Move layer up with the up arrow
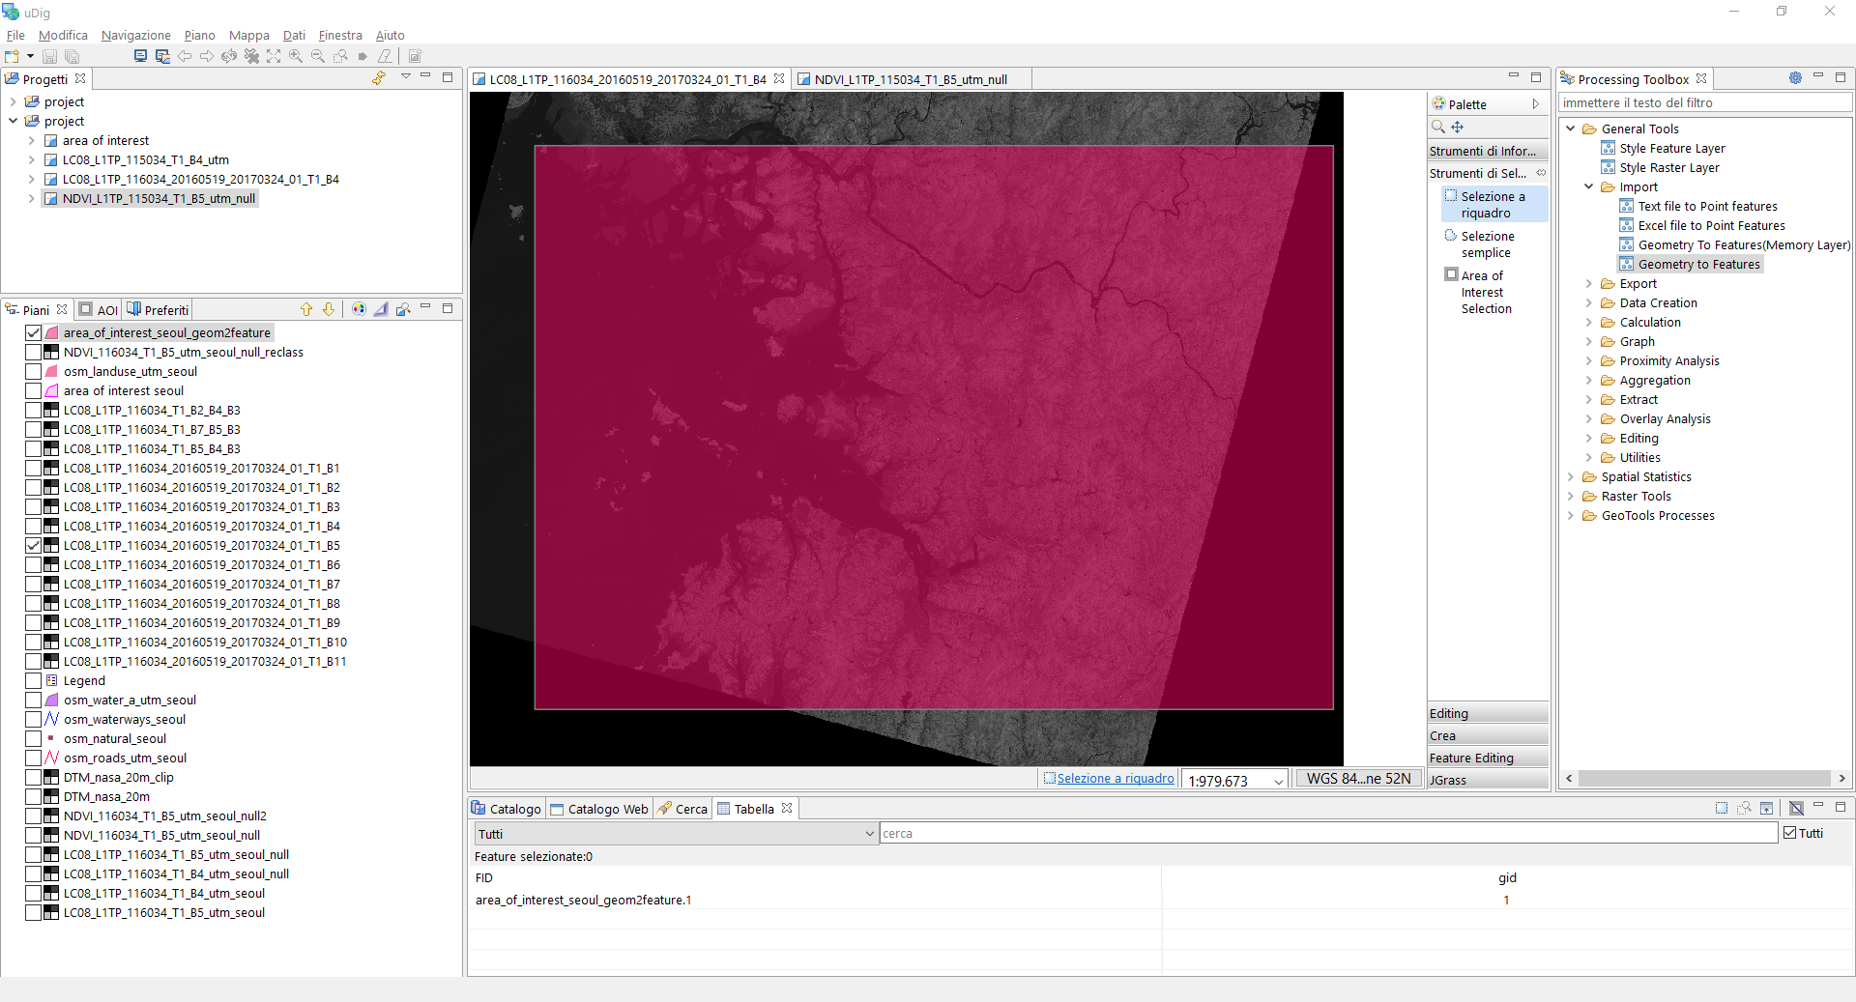Screen dimensions: 1856x1002 306,310
